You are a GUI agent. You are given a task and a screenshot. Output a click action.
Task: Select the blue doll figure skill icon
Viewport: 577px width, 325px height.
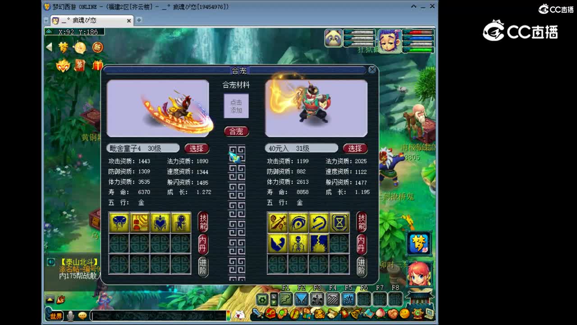pyautogui.click(x=181, y=223)
